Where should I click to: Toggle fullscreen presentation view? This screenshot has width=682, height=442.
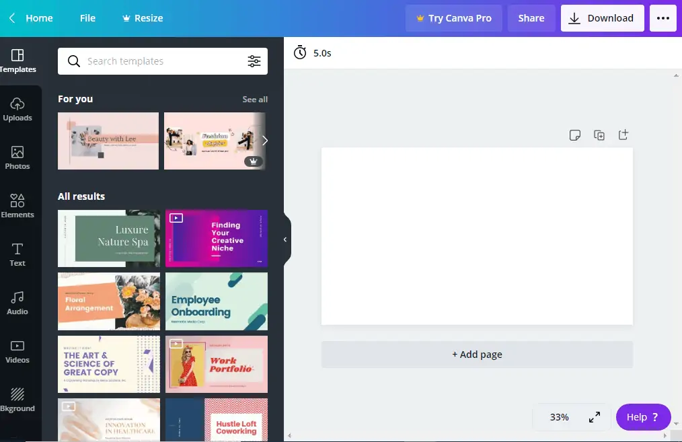tap(595, 416)
